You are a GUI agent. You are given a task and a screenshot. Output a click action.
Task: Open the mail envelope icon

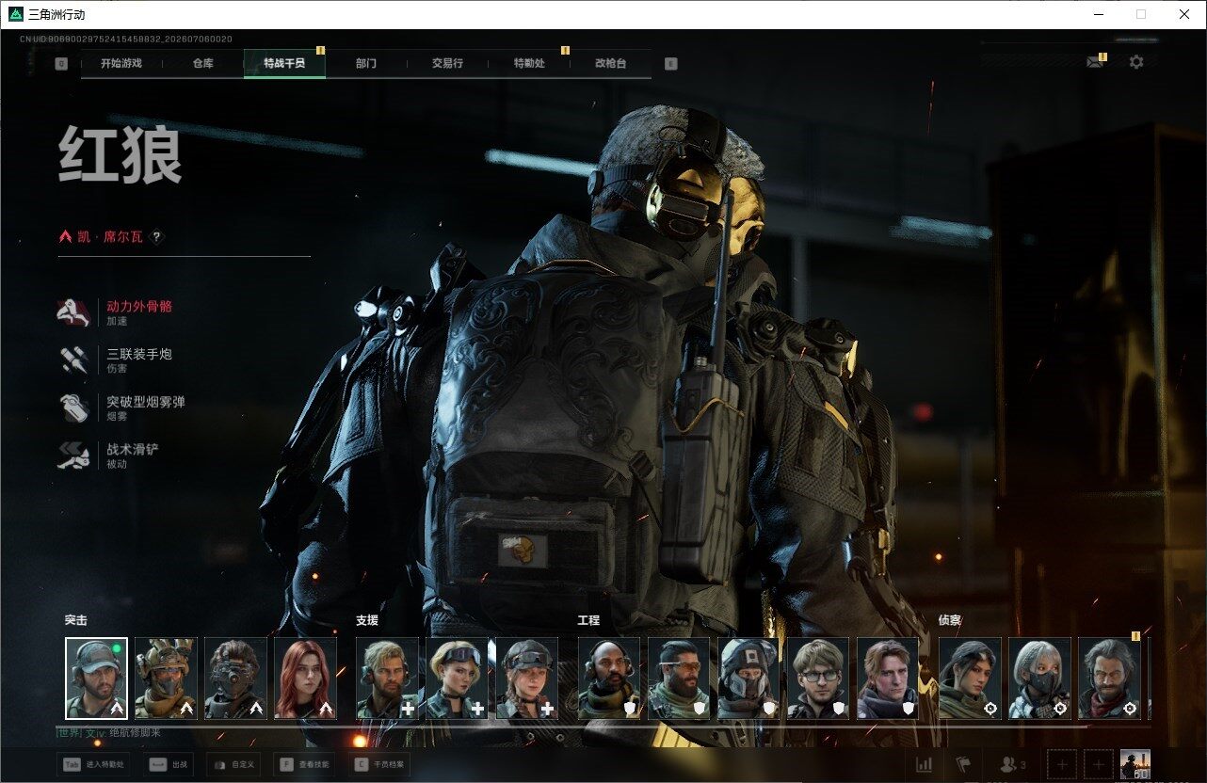click(x=1094, y=62)
